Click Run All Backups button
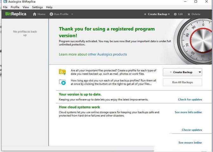213x152 pixels. [183, 82]
